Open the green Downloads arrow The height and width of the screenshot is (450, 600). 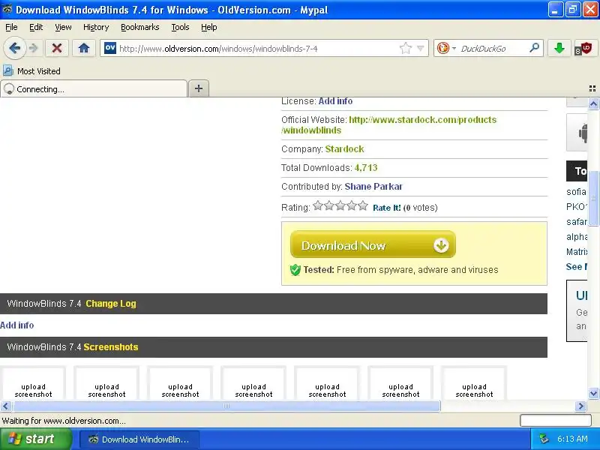(559, 48)
